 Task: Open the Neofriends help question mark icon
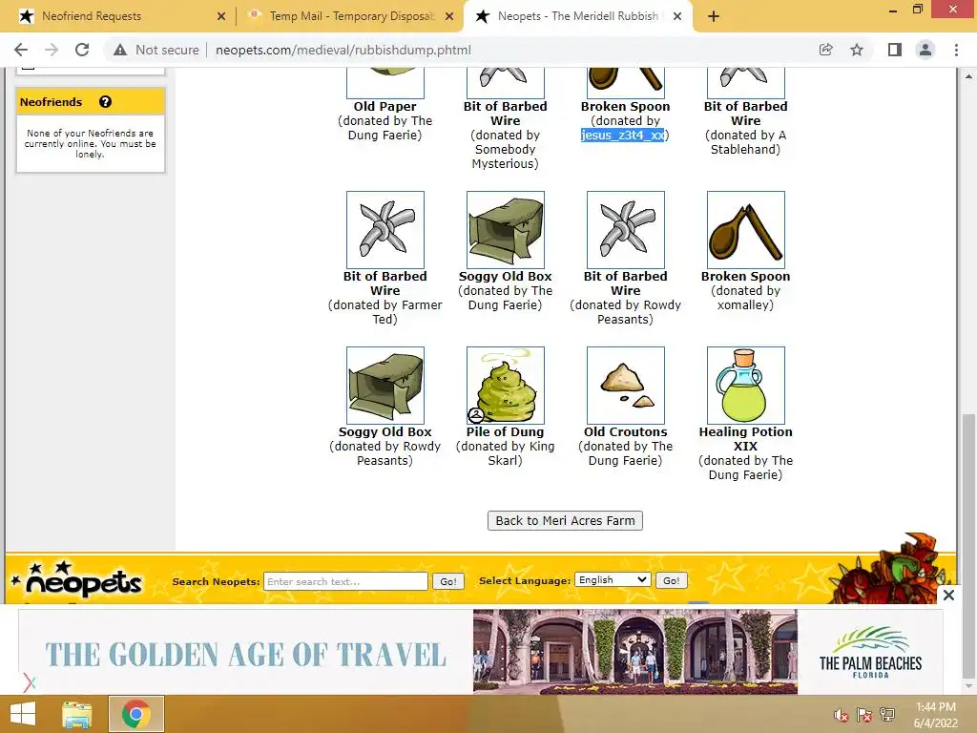[x=105, y=101]
